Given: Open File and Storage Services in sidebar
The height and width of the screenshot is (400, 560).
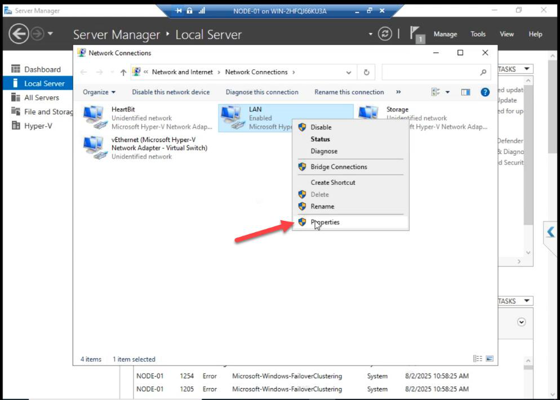Looking at the screenshot, I should [x=42, y=112].
